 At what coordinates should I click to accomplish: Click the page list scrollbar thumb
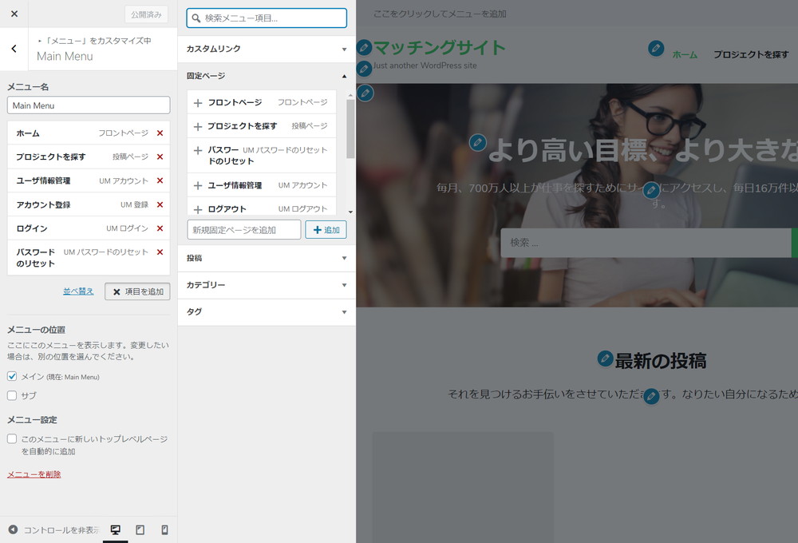(x=350, y=129)
